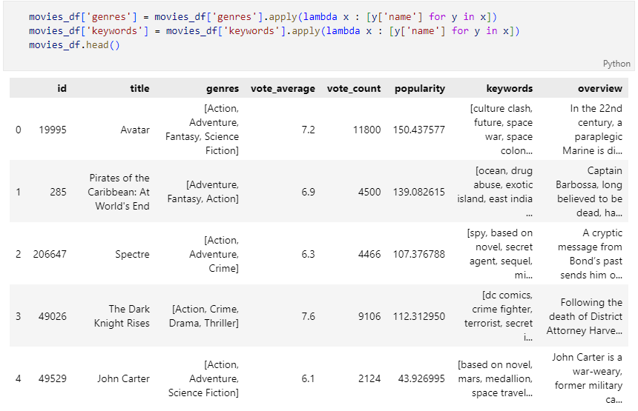Click row index 4 of the dataframe
This screenshot has width=638, height=411.
click(19, 378)
